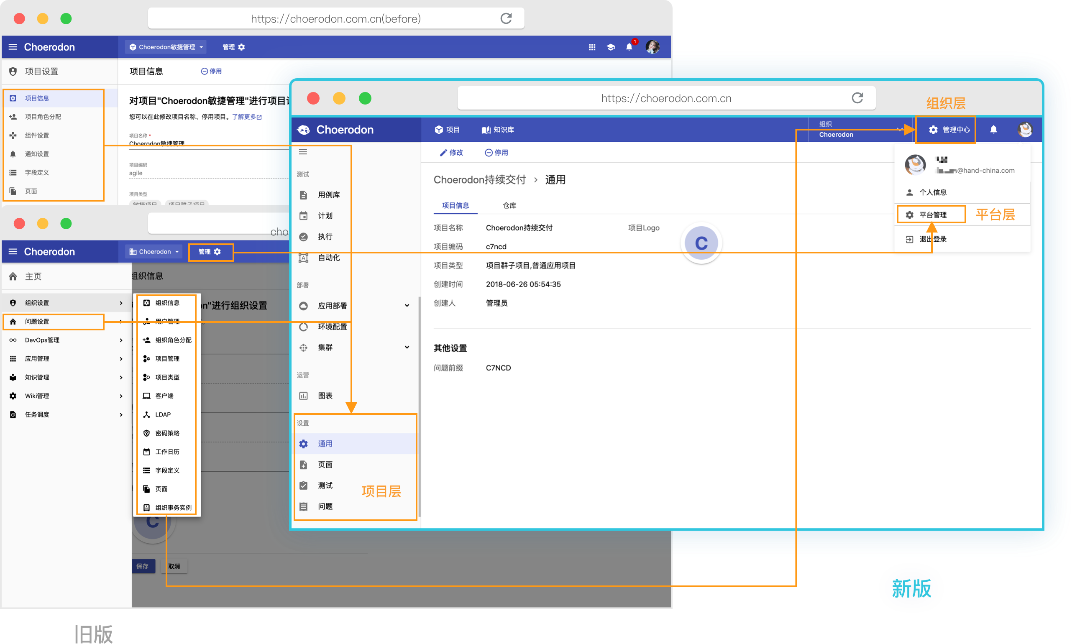Click 停用 in the old project window
The image size is (1085, 644).
(211, 71)
